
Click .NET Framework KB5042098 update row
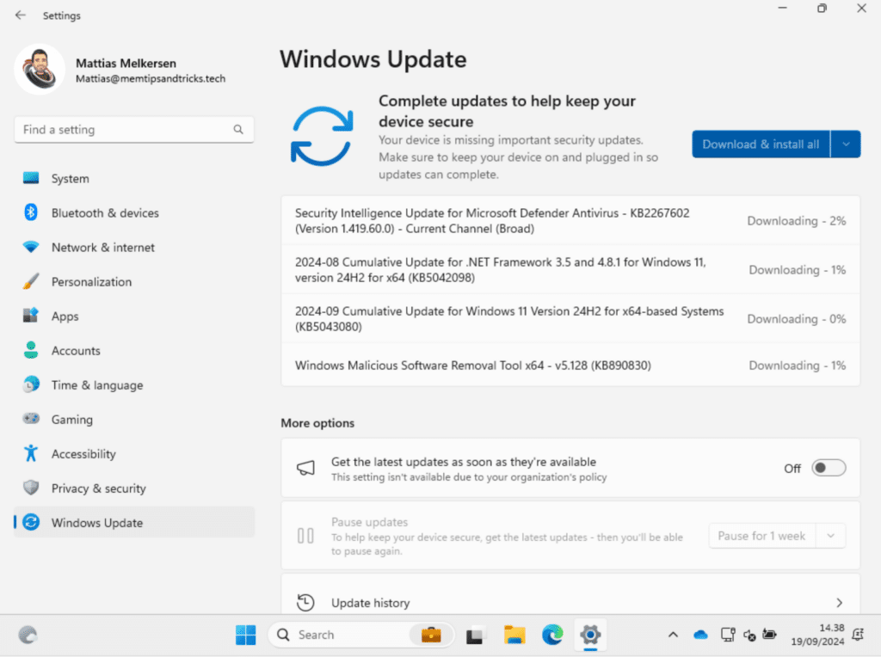click(x=570, y=269)
